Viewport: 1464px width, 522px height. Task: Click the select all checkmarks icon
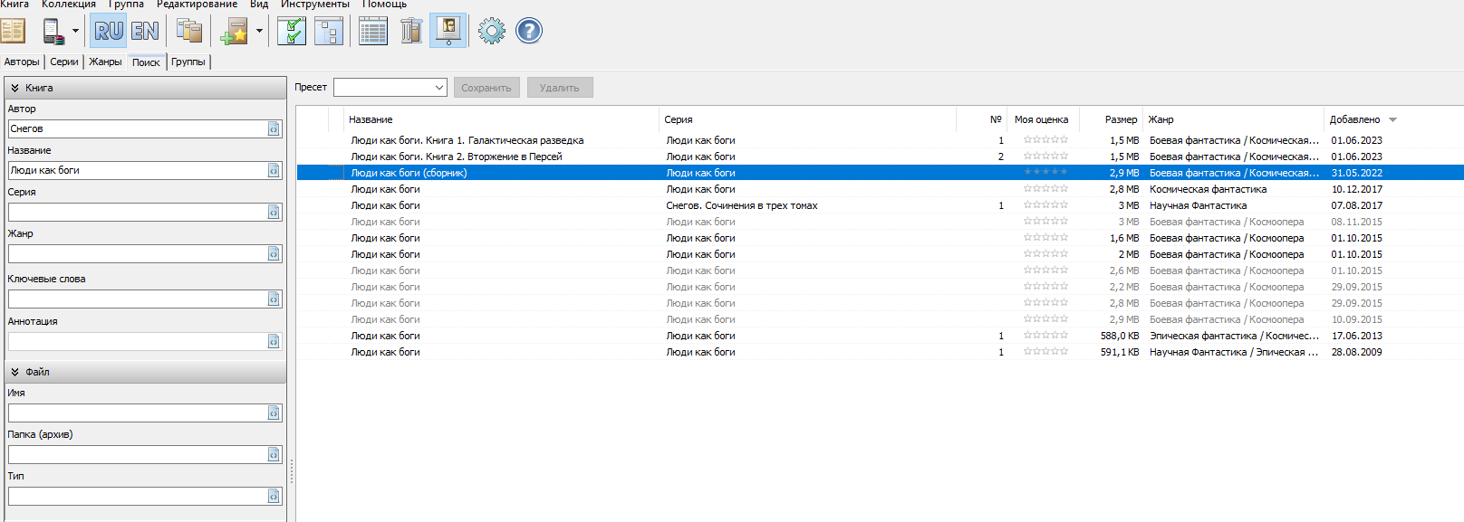[291, 31]
